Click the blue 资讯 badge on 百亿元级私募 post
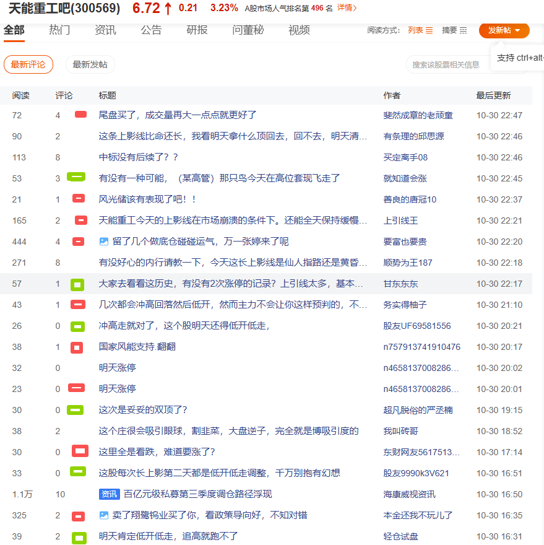 coord(109,494)
